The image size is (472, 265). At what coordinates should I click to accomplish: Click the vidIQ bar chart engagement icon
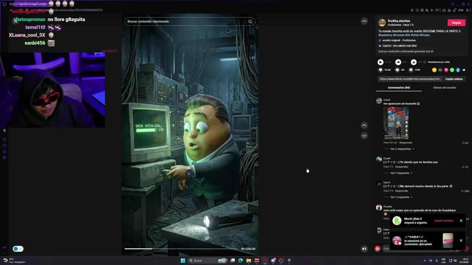[414, 62]
